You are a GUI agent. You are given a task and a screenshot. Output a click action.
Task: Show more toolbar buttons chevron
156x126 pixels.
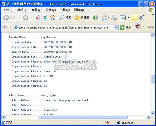click(153, 15)
